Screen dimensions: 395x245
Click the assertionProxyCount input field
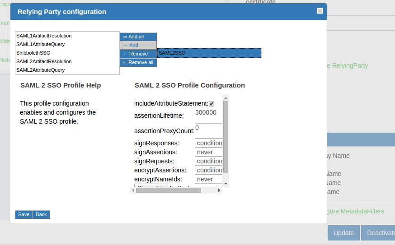(x=208, y=131)
